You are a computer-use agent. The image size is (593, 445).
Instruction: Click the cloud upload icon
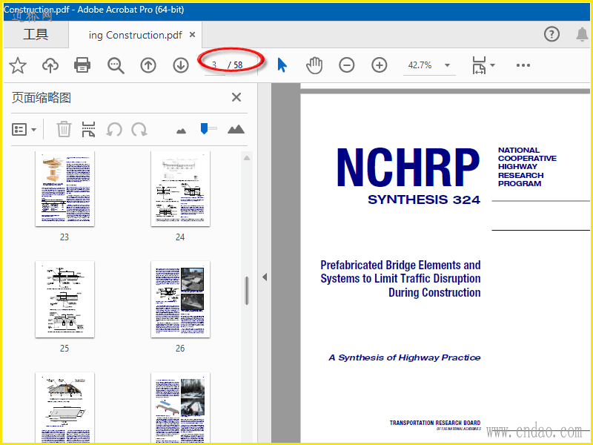(50, 65)
